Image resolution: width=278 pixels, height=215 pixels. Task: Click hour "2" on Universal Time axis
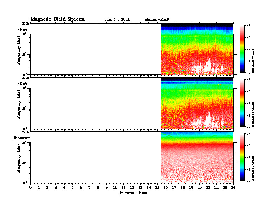pos(47,188)
